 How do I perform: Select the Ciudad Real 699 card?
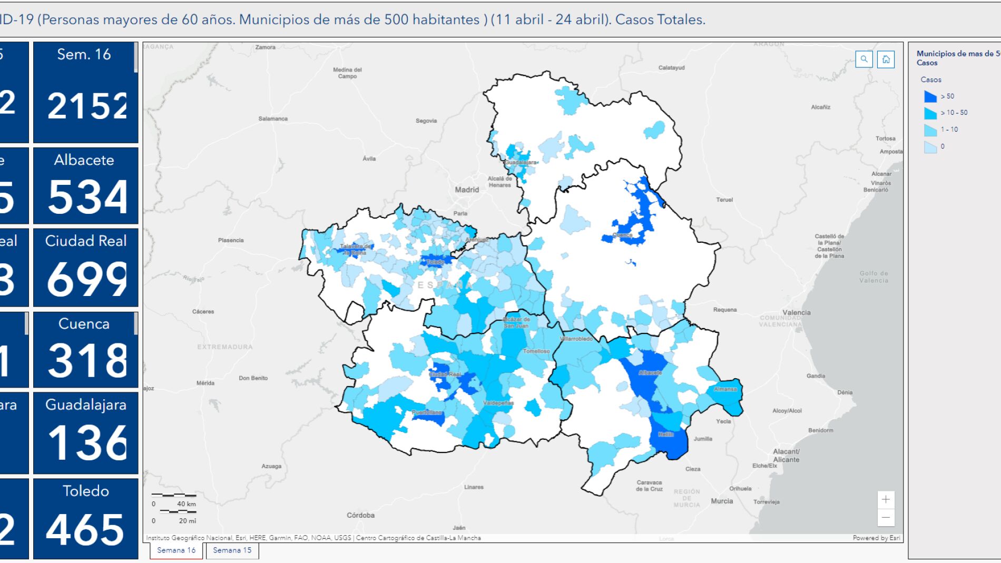(x=85, y=268)
